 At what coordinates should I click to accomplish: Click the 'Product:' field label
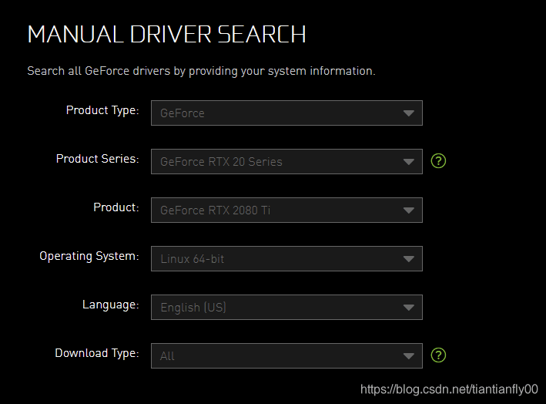(x=116, y=207)
